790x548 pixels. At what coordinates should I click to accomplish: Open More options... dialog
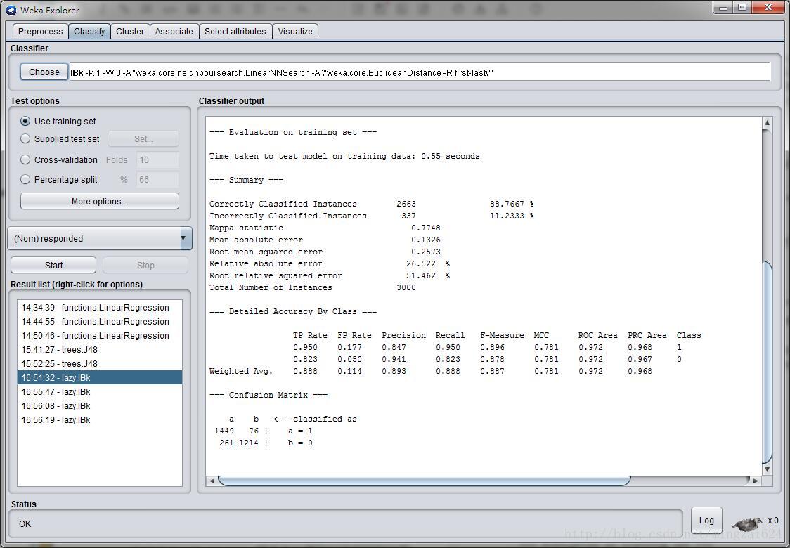tap(100, 201)
